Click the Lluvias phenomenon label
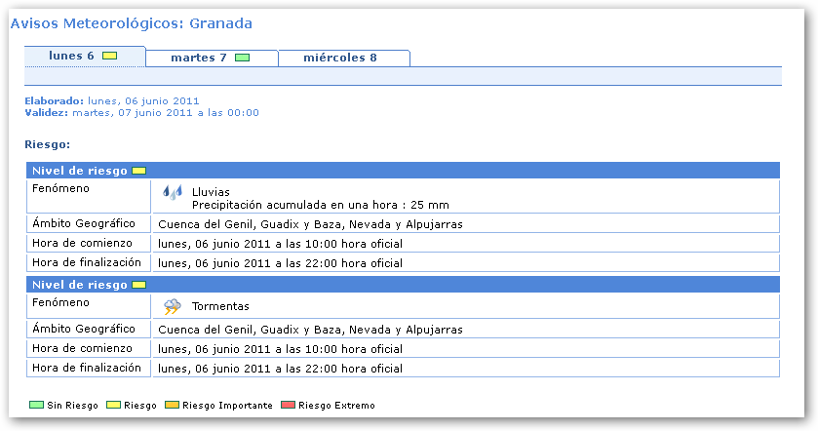 point(211,192)
